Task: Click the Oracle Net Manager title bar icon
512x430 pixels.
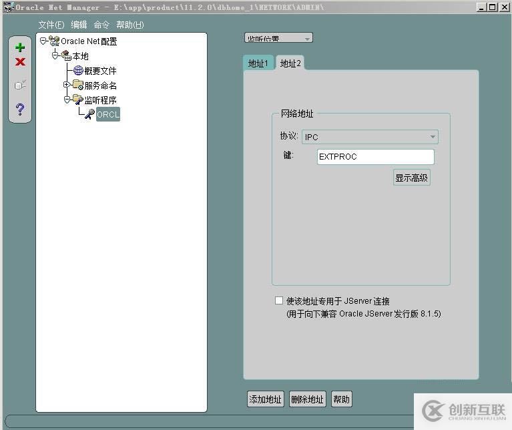Action: [x=9, y=7]
